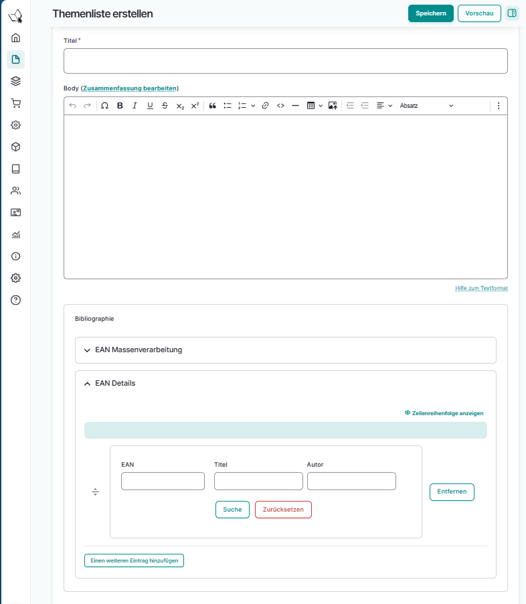The height and width of the screenshot is (604, 526).
Task: Expand the EAN Massenverarbeitung section
Action: click(x=139, y=350)
